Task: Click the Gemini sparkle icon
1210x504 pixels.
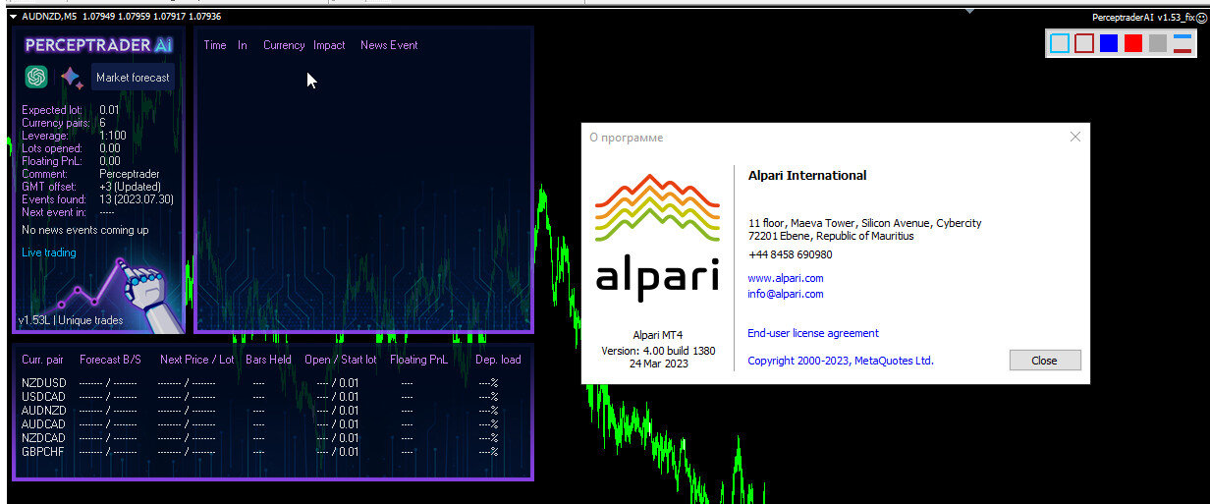Action: pos(71,78)
